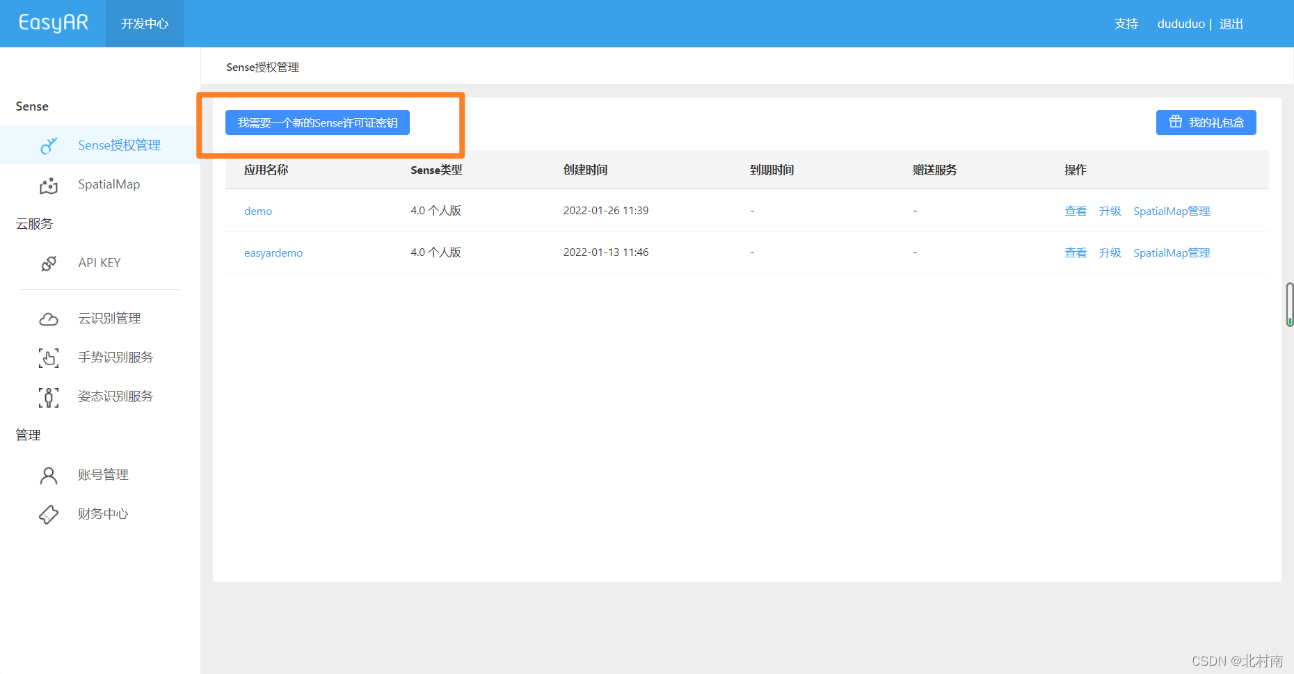Log out via 退出 link
1294x674 pixels.
point(1231,24)
